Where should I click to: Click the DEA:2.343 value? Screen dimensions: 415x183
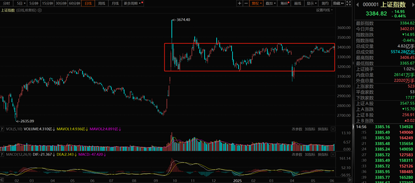pos(67,154)
